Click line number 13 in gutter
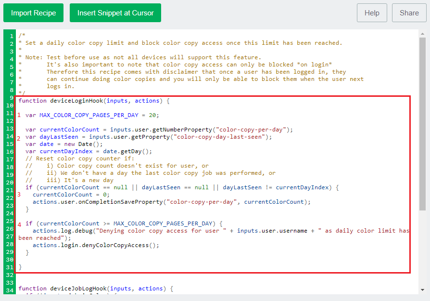Screen dimensions: 430x301 (10, 129)
